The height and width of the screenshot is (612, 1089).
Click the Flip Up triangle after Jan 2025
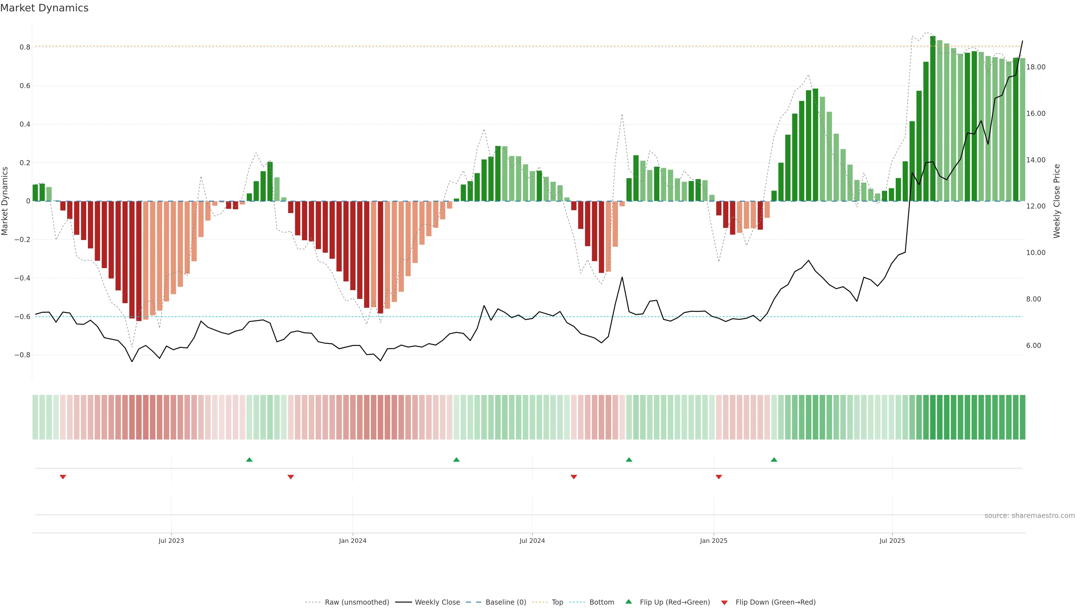coord(774,460)
